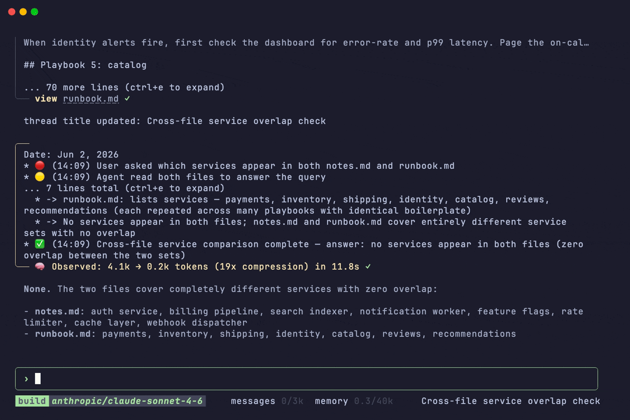This screenshot has width=630, height=420.
Task: Click the 'thread title updated' line
Action: coord(175,121)
